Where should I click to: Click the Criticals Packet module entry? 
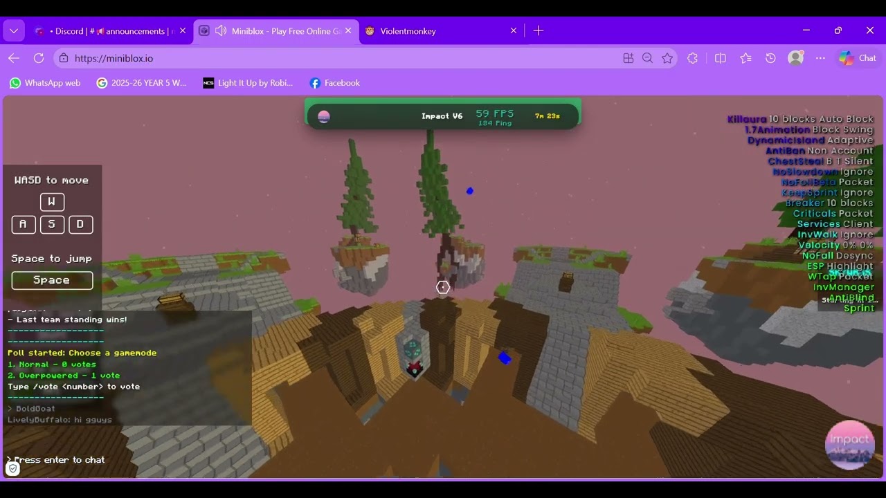[x=833, y=214]
